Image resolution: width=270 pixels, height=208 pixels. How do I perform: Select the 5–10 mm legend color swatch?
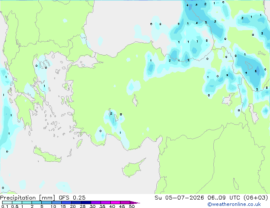[x=46, y=202]
